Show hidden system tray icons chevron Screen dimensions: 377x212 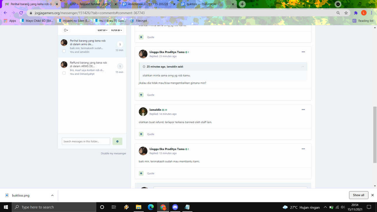coord(325,207)
